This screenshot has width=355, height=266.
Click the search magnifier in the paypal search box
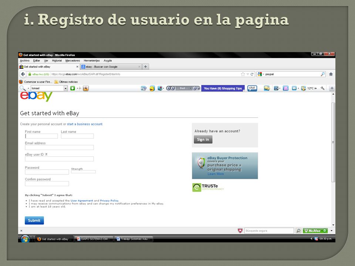point(322,74)
